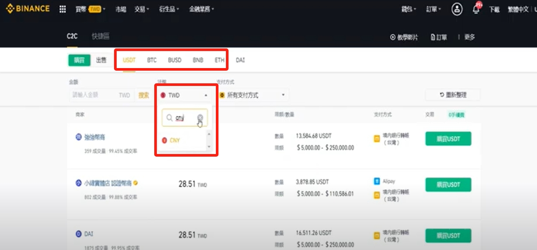Open the 錢包 dropdown in header
Image resolution: width=537 pixels, height=250 pixels.
click(x=409, y=9)
